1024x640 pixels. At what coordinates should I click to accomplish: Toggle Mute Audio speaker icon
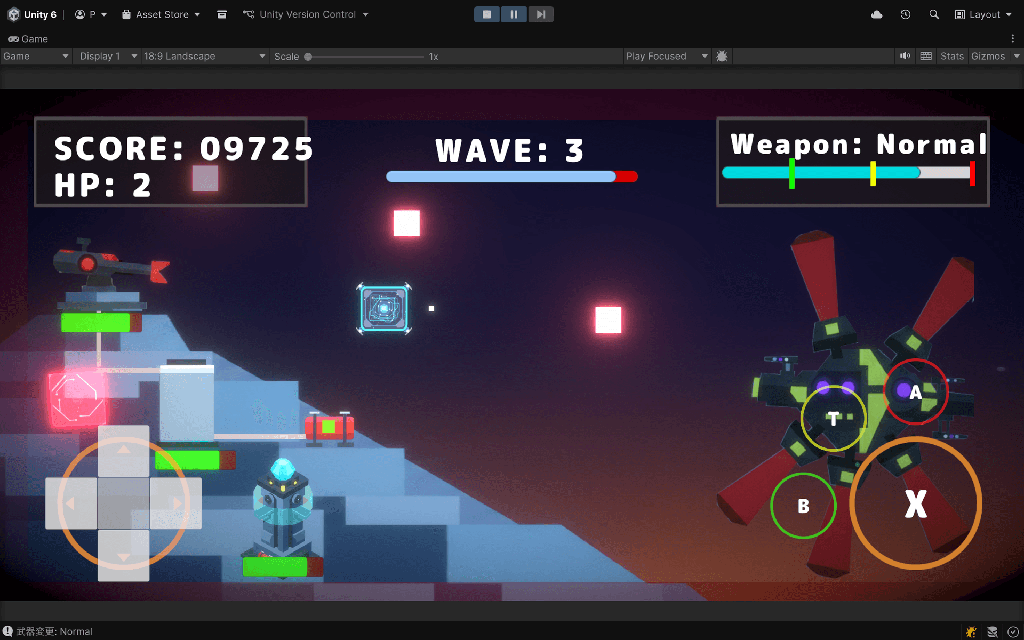click(905, 56)
